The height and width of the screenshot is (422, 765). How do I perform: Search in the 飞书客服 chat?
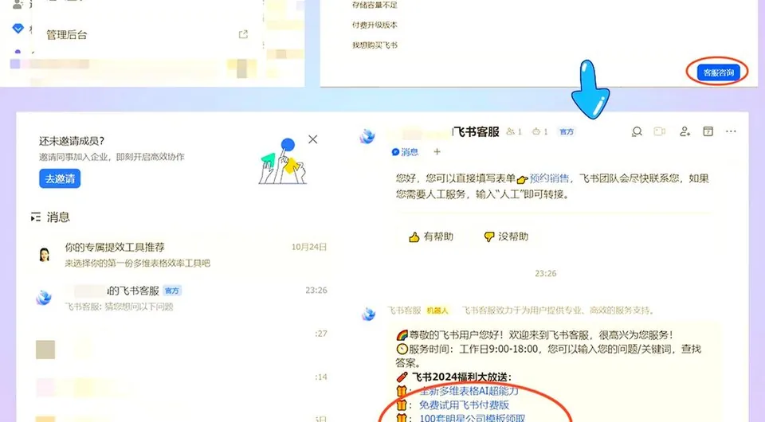[x=637, y=131]
